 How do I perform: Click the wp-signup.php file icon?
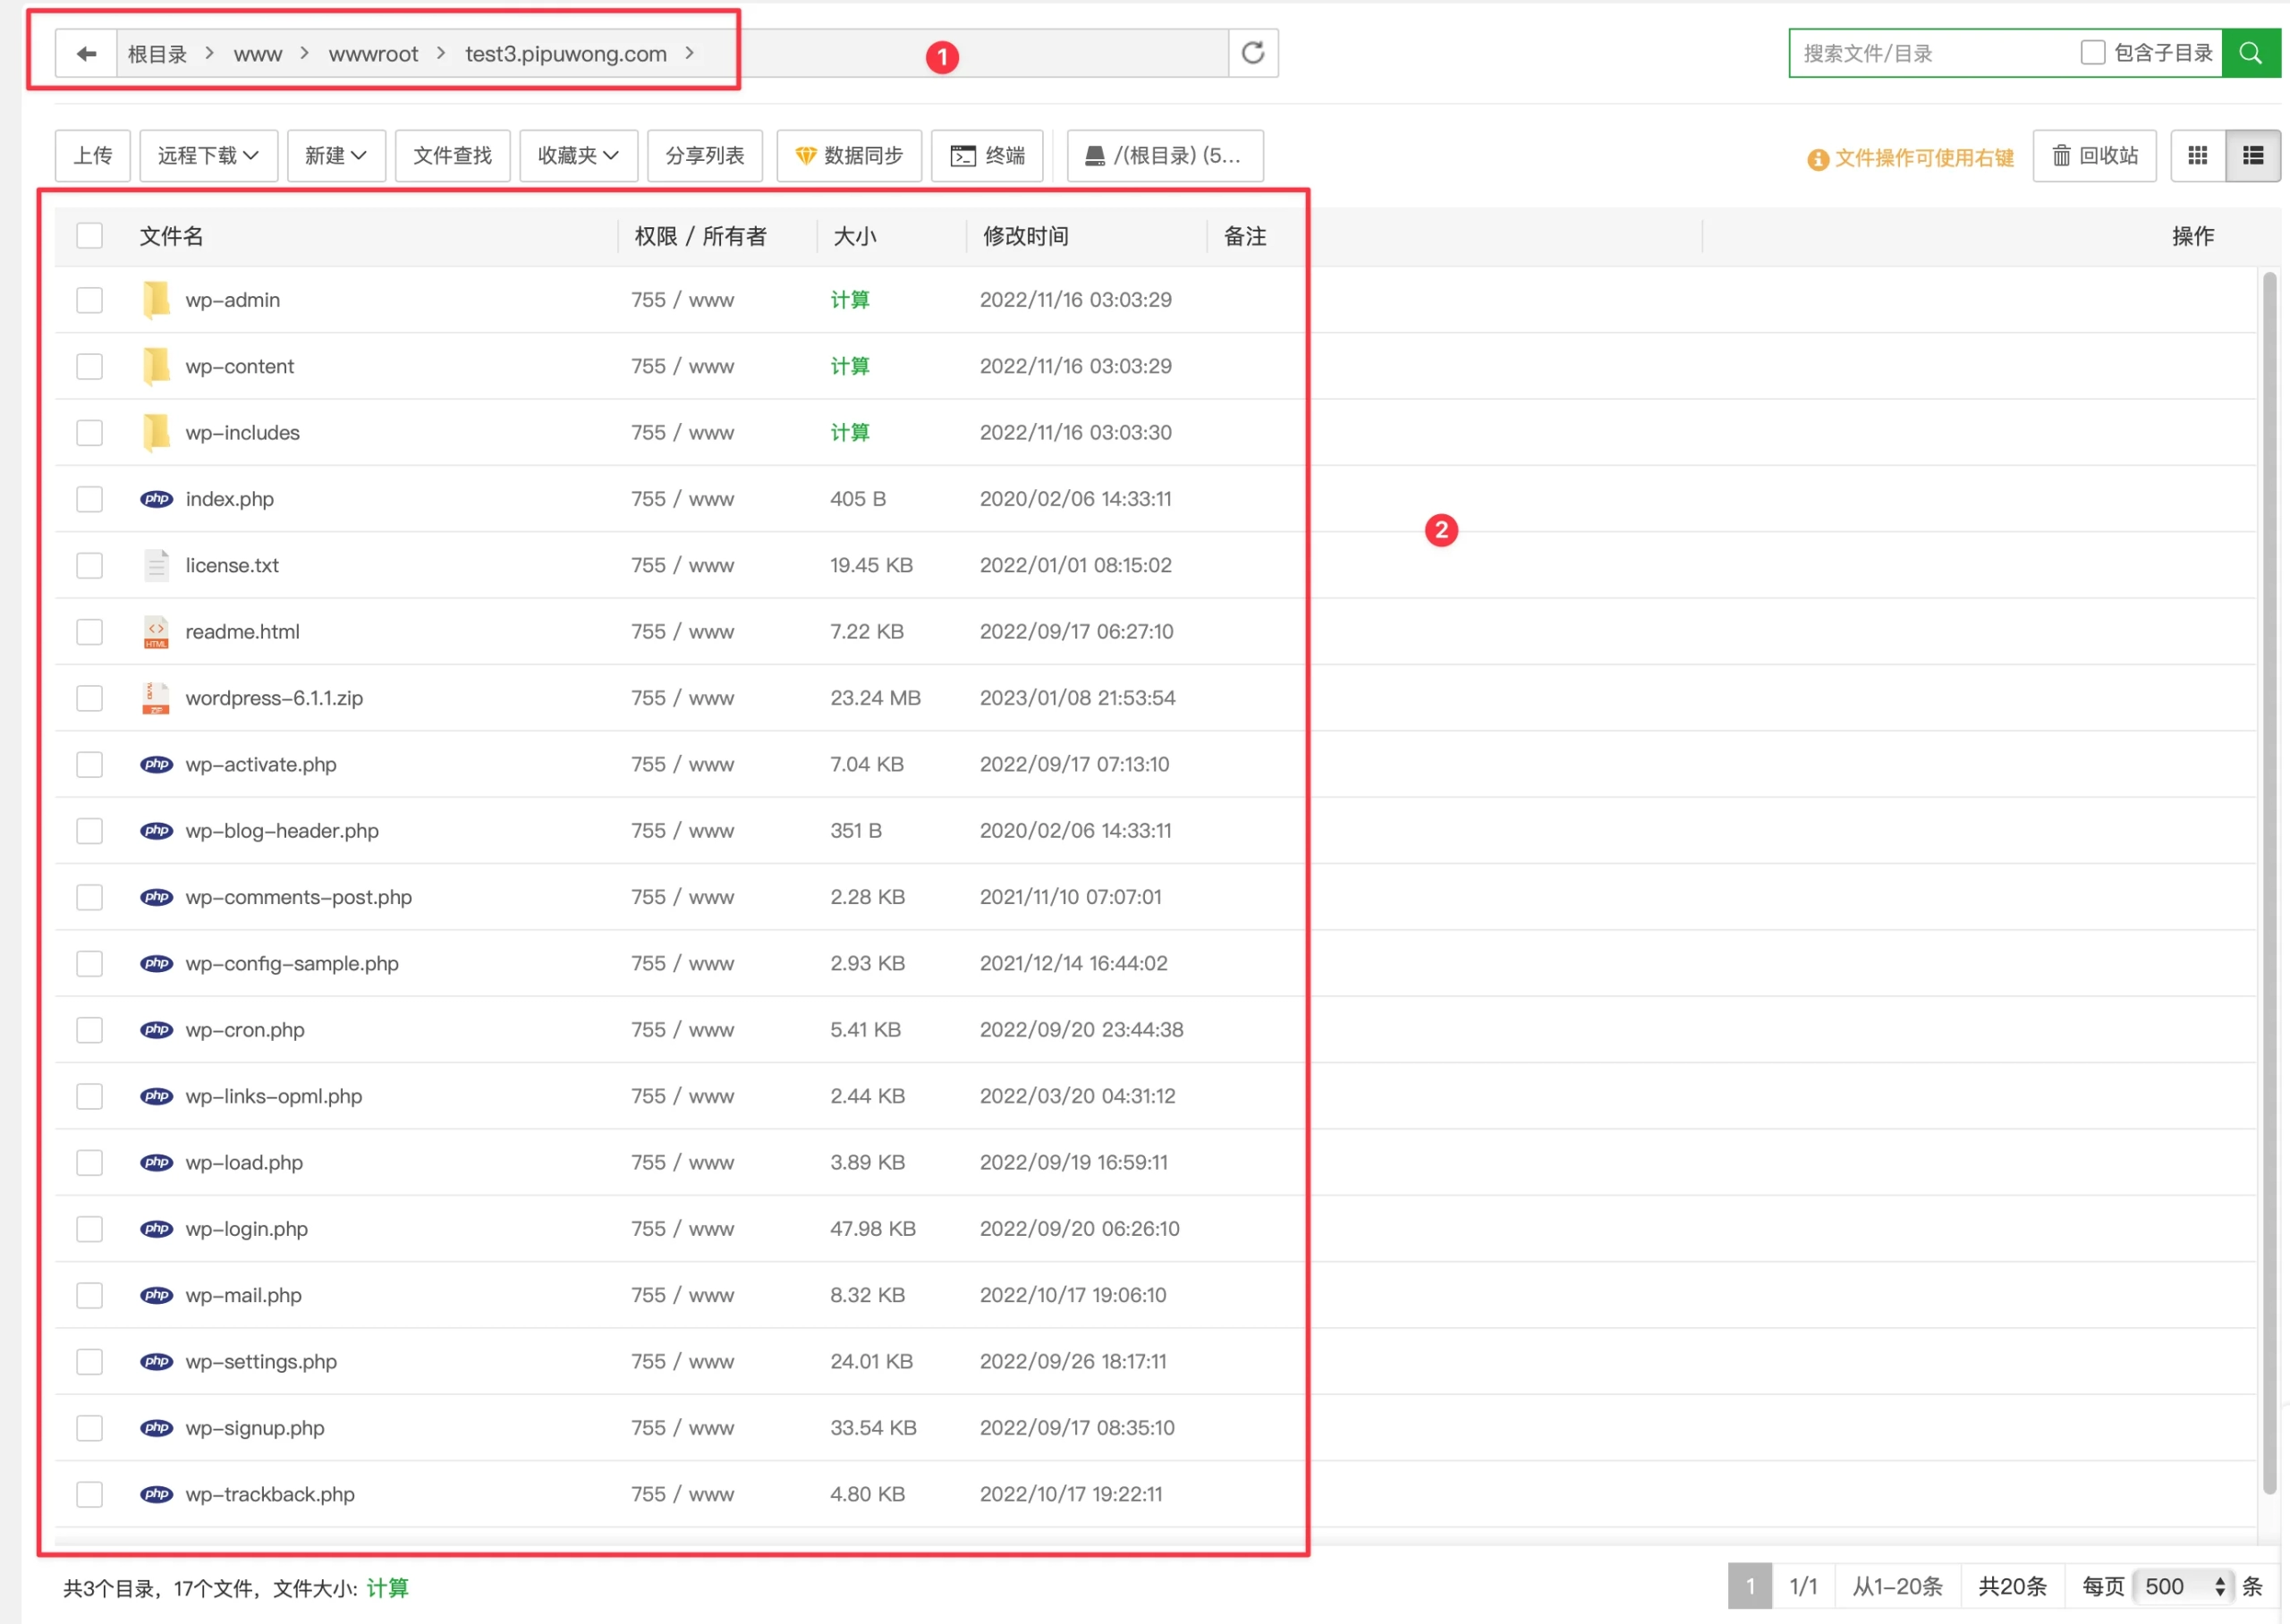pos(156,1427)
